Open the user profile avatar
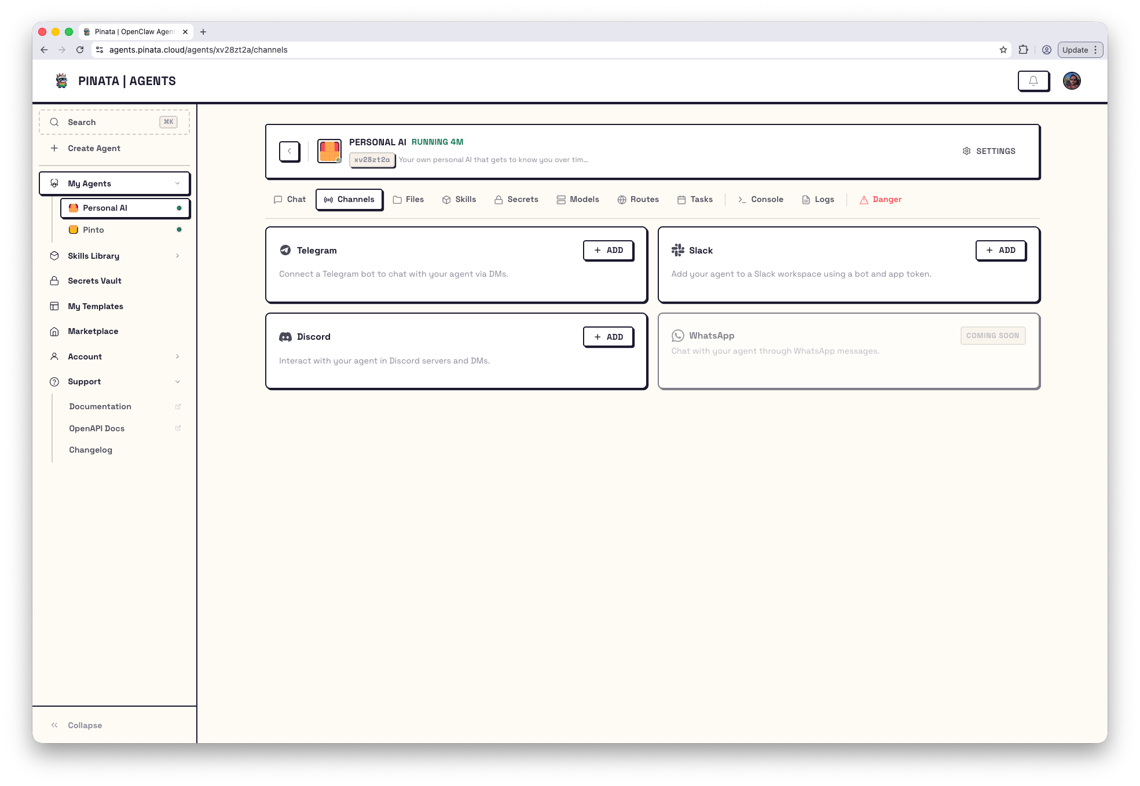Screen dimensions: 1140x786 coord(1072,81)
